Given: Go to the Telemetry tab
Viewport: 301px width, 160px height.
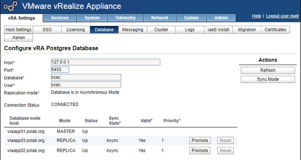Looking at the screenshot, I should [126, 18].
